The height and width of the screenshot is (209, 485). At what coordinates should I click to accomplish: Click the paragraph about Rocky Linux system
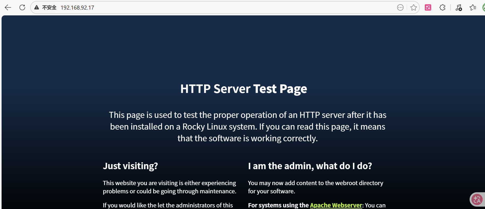click(248, 127)
